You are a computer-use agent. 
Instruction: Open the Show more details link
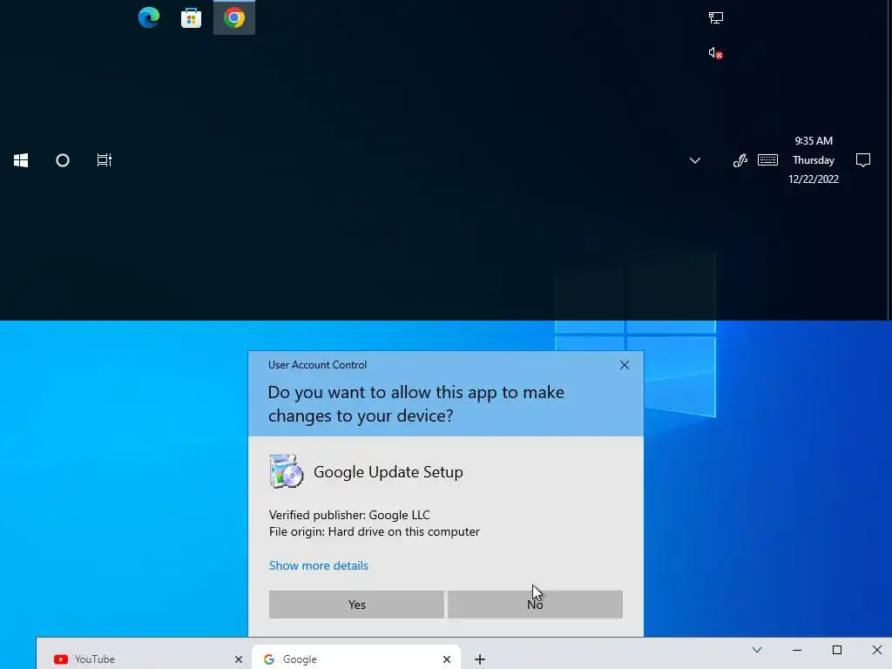(319, 565)
